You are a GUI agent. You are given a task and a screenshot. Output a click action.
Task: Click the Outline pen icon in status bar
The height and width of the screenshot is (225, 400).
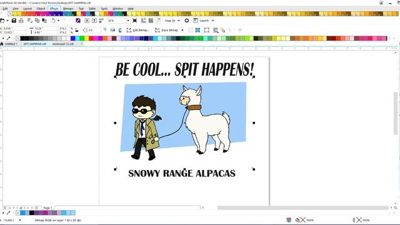click(x=354, y=220)
